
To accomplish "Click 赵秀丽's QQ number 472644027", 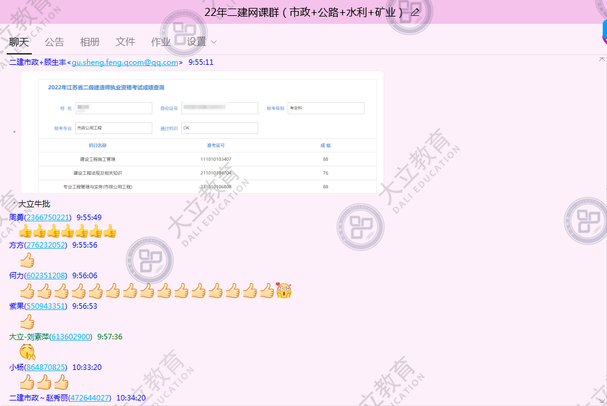I will tap(90, 397).
